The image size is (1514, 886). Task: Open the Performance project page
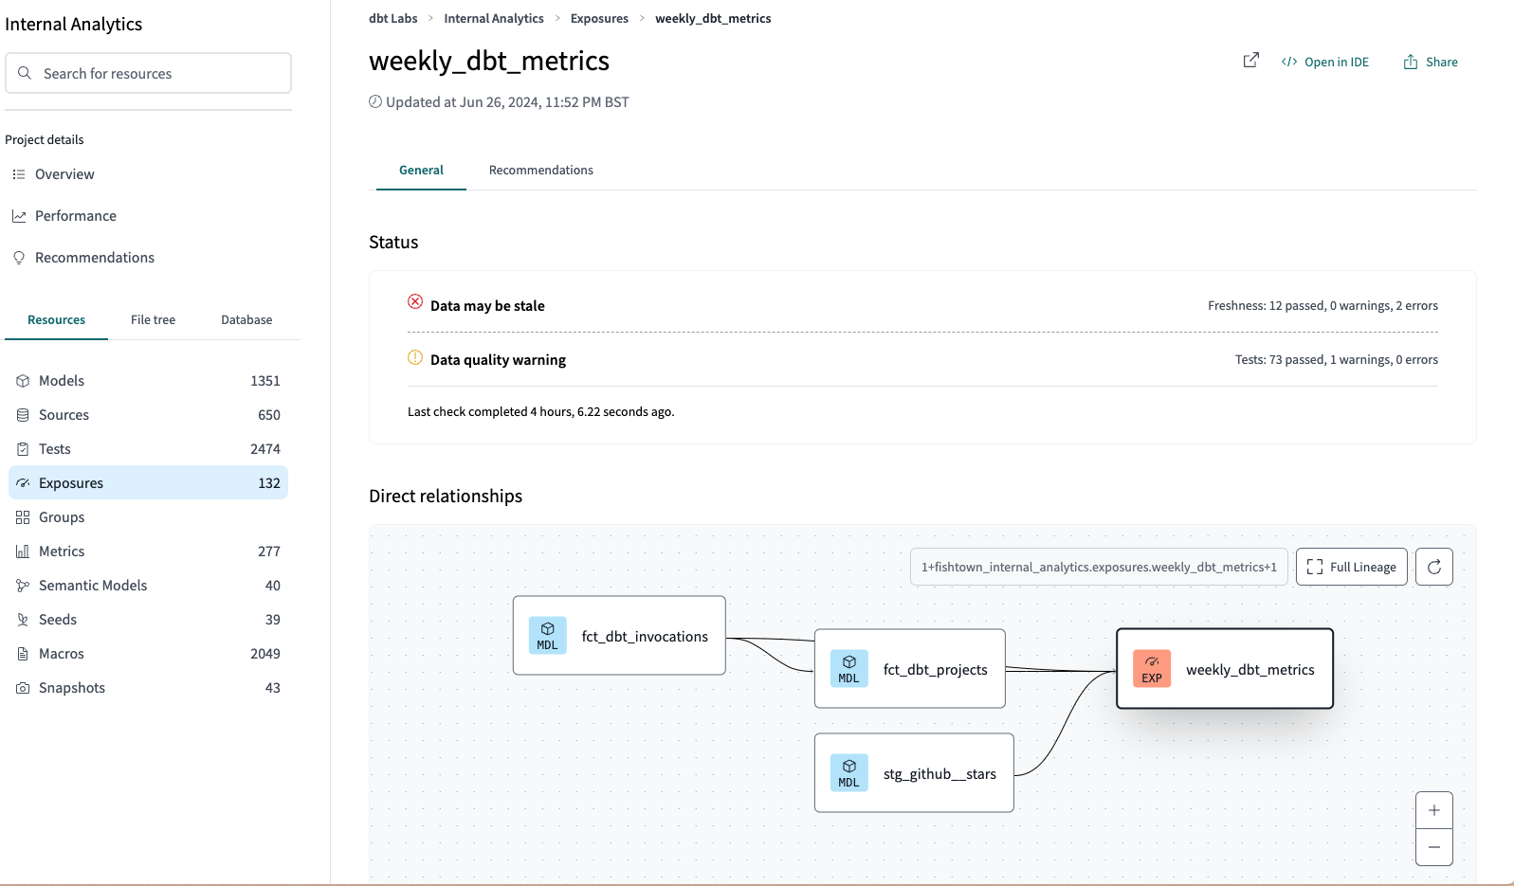[x=76, y=216]
